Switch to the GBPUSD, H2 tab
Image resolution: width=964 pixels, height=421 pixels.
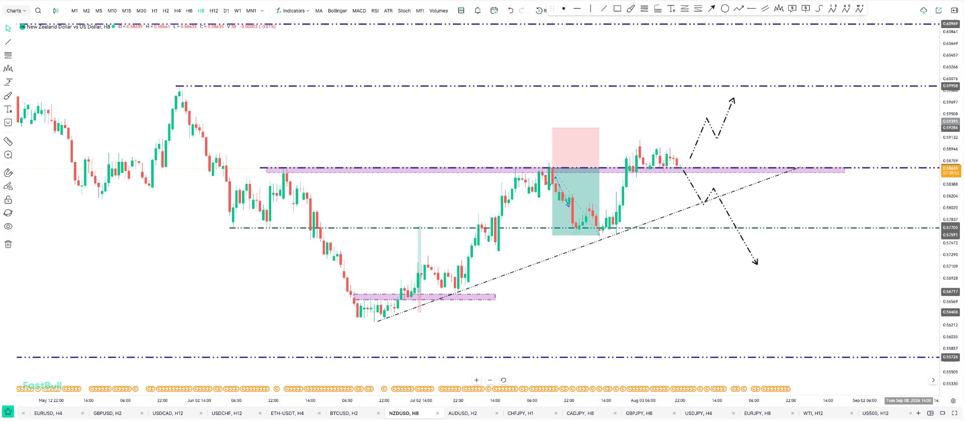point(107,413)
